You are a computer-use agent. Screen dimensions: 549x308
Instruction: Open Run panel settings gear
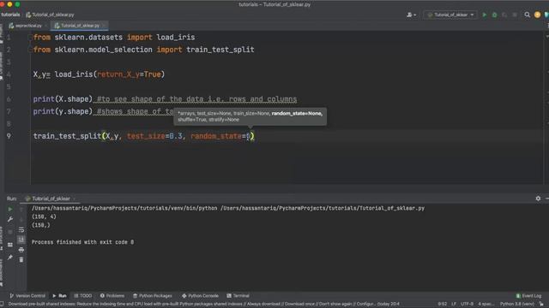pyautogui.click(x=538, y=198)
